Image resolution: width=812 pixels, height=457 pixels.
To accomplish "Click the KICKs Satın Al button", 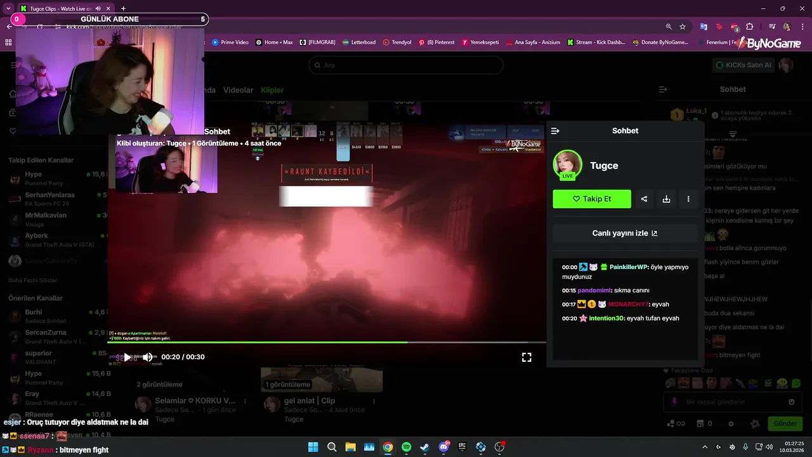I will pos(743,65).
